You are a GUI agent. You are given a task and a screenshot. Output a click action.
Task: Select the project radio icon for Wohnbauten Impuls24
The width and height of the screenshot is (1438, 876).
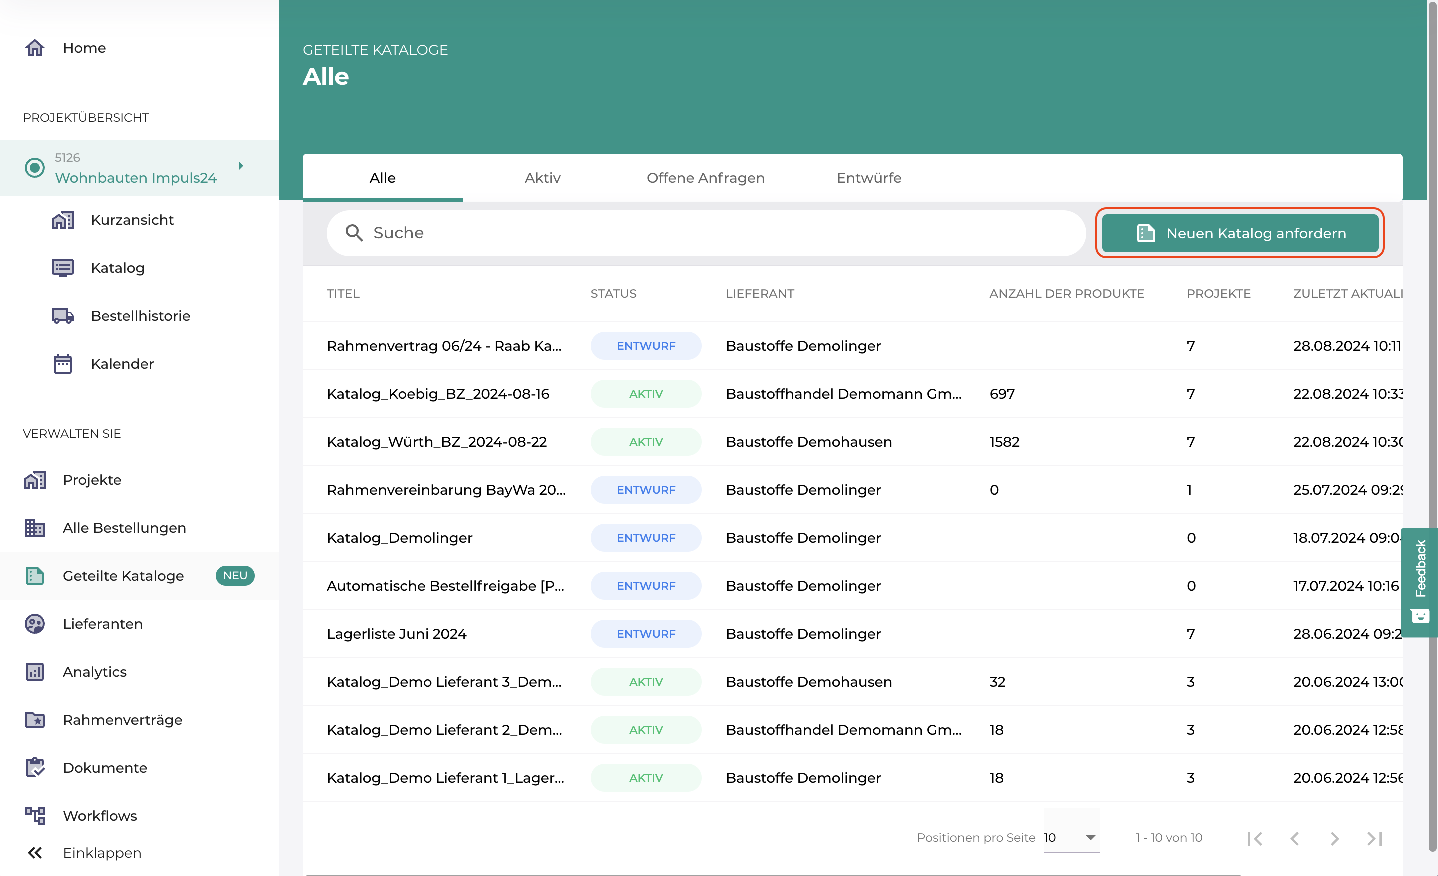pyautogui.click(x=35, y=168)
